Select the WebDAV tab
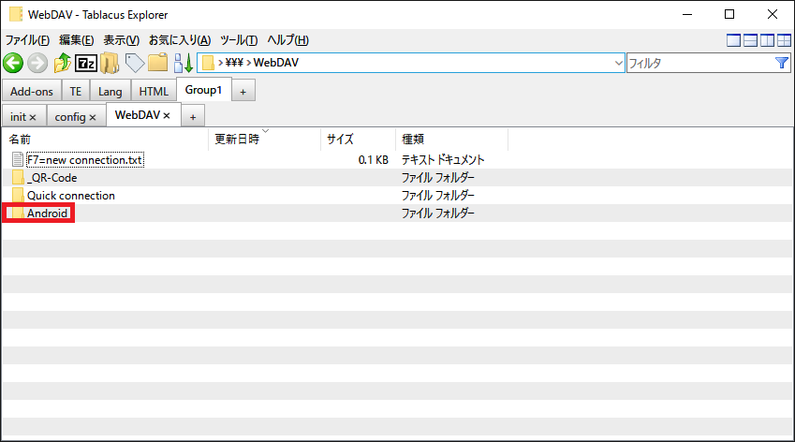The width and height of the screenshot is (795, 442). (x=138, y=115)
